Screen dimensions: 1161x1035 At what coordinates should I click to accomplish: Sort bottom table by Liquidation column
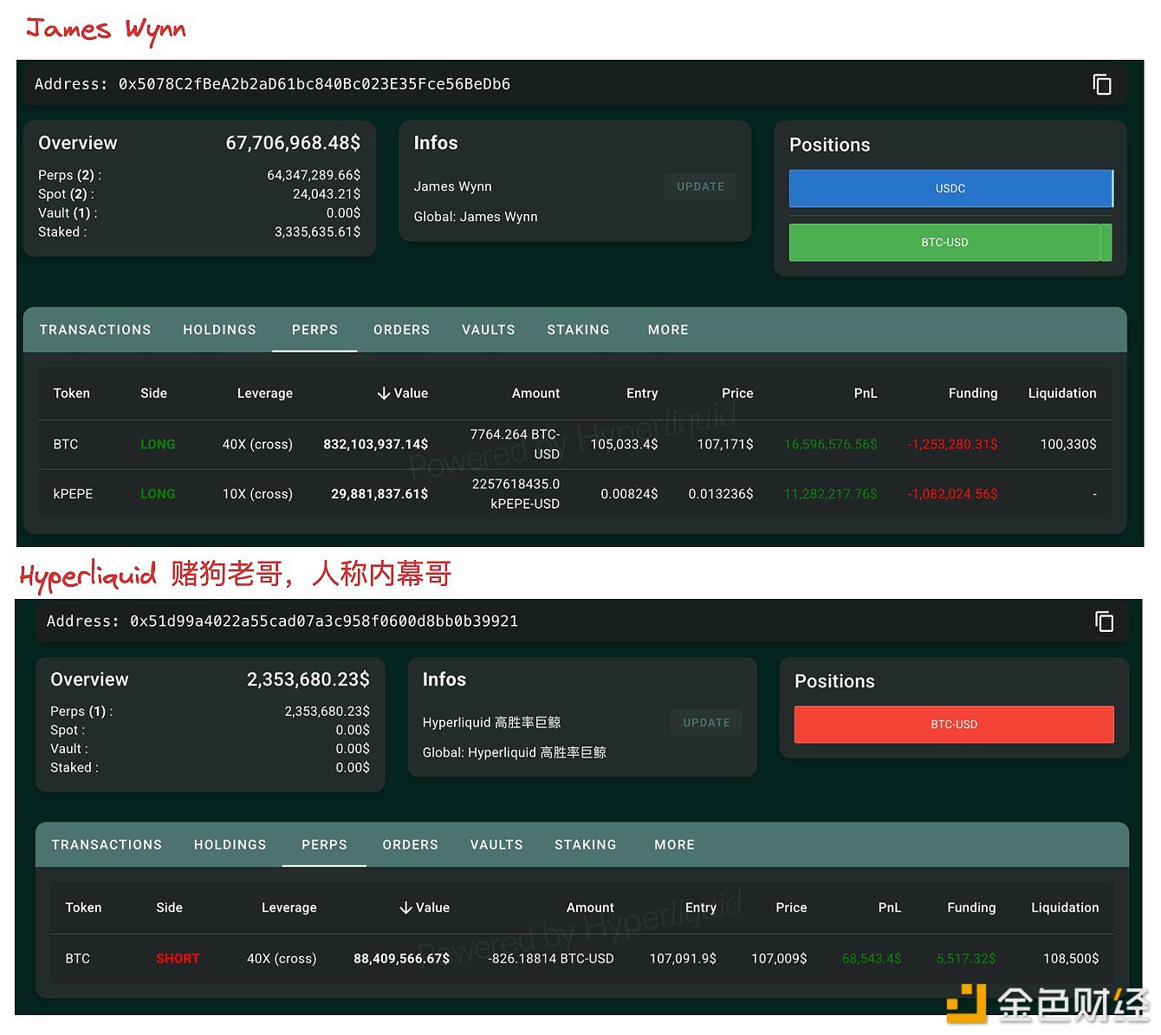point(1064,908)
